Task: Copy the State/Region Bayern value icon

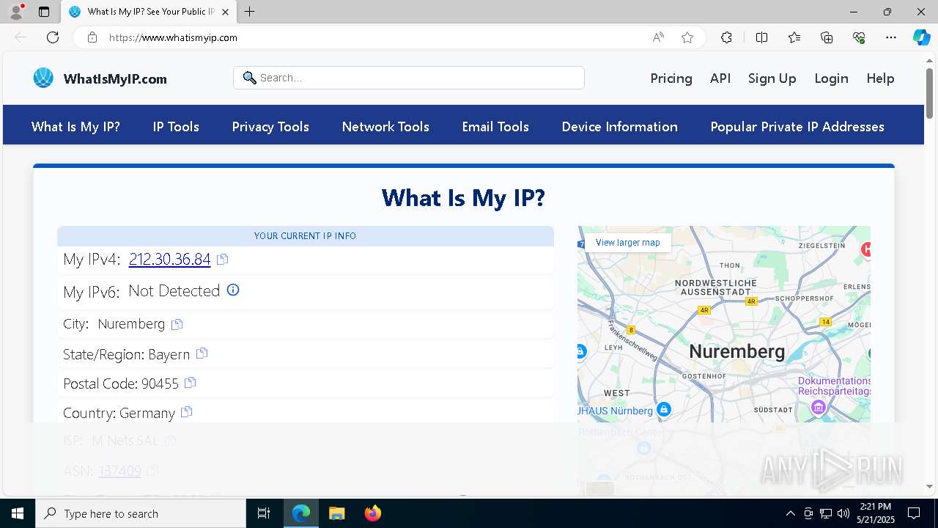Action: 202,353
